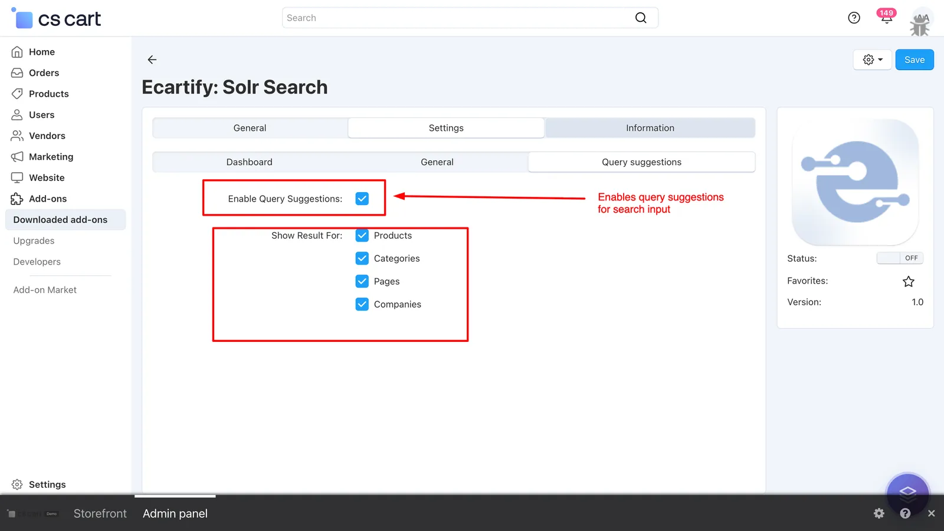Open Downloaded add-ons link
Image resolution: width=944 pixels, height=531 pixels.
click(65, 220)
